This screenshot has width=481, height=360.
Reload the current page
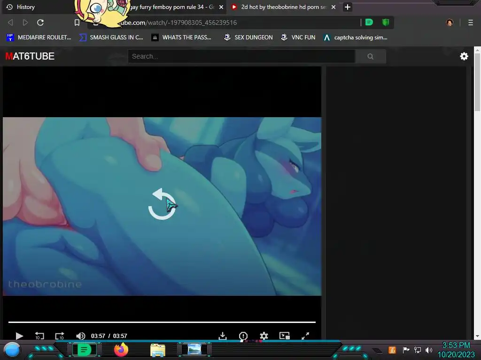[x=40, y=22]
